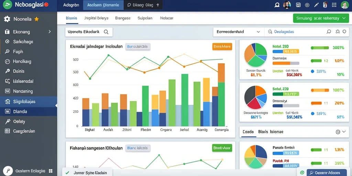Click the user avatar at top right
This screenshot has width=352, height=176.
[344, 5]
